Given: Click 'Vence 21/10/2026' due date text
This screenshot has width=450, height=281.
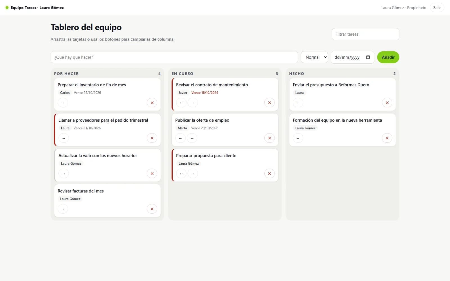Looking at the screenshot, I should pyautogui.click(x=87, y=128).
